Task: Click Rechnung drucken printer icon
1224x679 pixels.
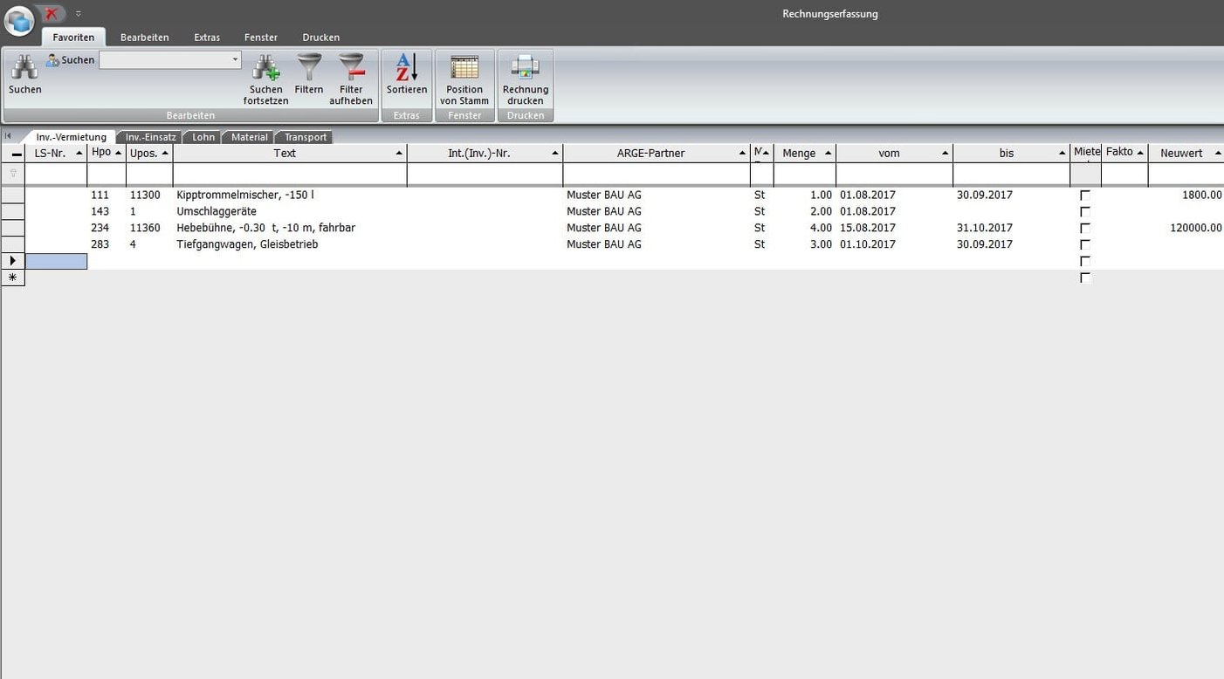Action: coord(526,67)
